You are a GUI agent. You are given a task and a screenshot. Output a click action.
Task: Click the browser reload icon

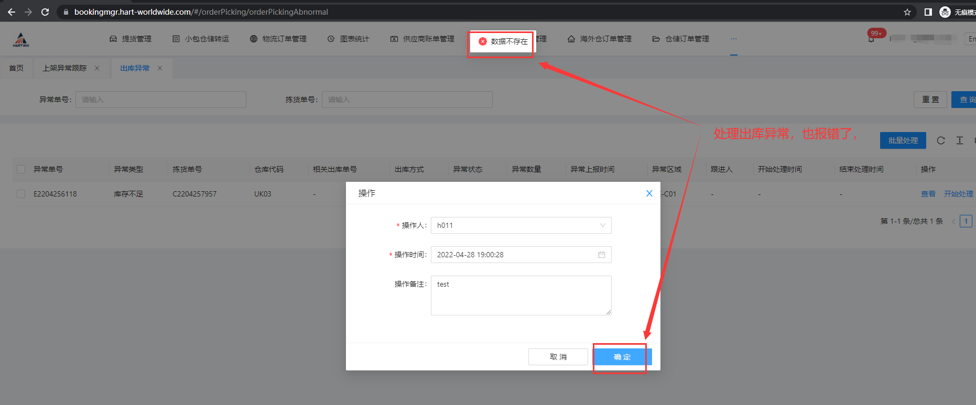[x=45, y=12]
